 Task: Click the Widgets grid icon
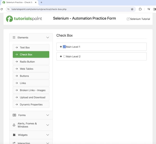(14, 135)
